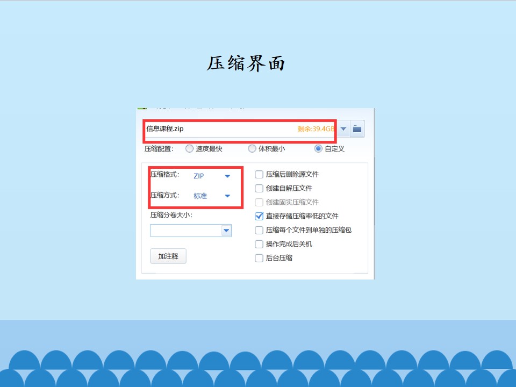Open the archive path dropdown arrow
The image size is (516, 387).
(x=343, y=128)
